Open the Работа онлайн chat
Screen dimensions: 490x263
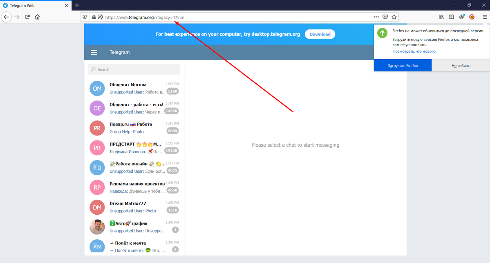click(x=134, y=168)
